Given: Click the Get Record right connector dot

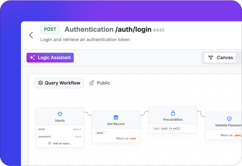Looking at the screenshot, I should pos(140,115).
